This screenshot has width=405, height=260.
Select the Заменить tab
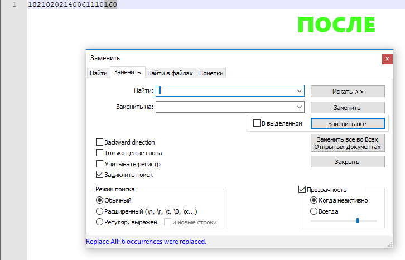click(127, 73)
